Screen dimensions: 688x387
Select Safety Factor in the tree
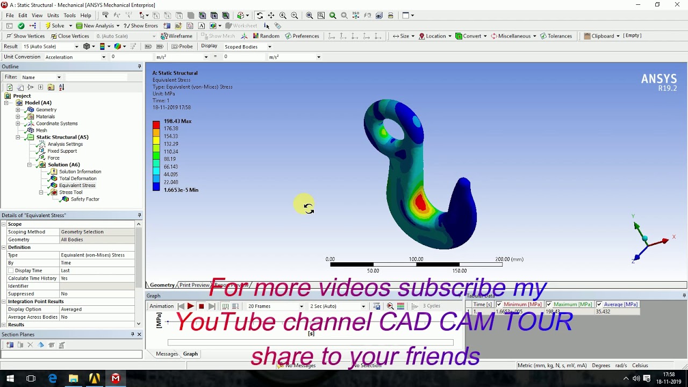(85, 199)
